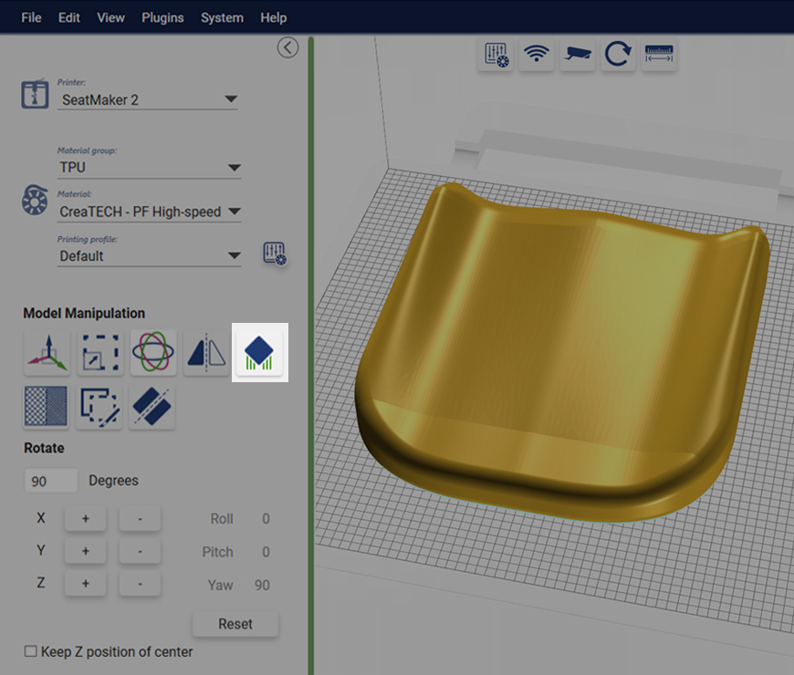Click the Z axis minus button
The image size is (794, 675).
click(140, 584)
